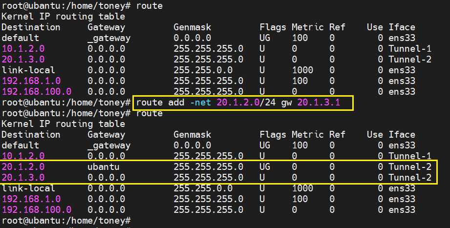Click 'Tunnel-1' interface in the first routing table

click(x=410, y=49)
